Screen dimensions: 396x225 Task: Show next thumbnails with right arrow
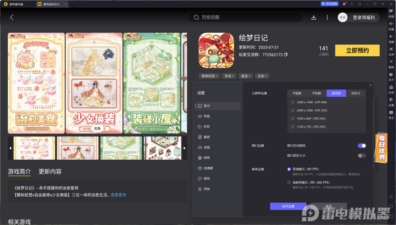tap(184, 148)
